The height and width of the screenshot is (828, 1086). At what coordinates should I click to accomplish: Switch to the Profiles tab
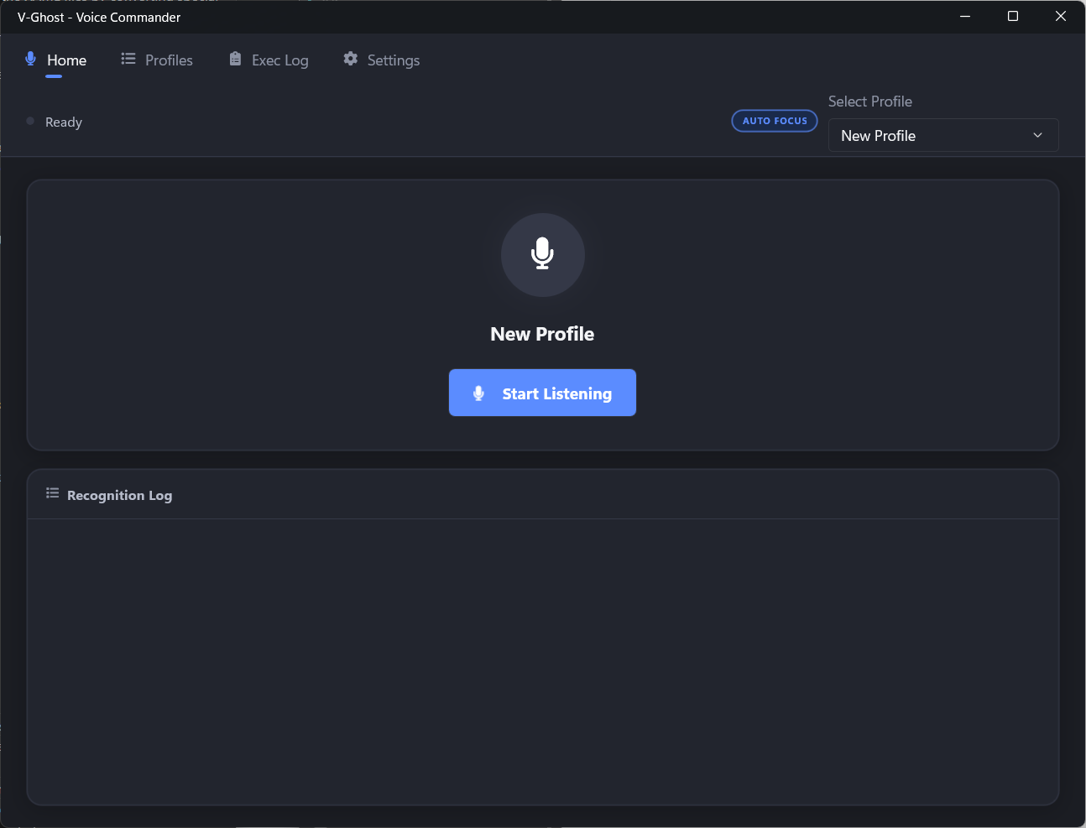point(169,60)
